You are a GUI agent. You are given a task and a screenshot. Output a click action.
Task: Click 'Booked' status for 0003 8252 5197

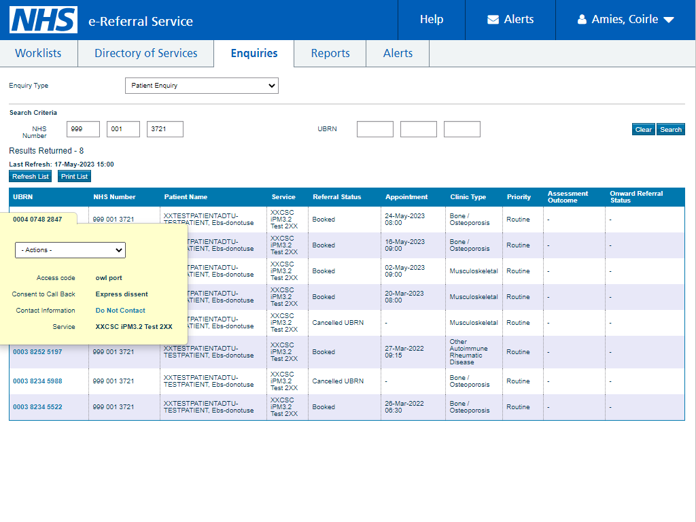point(324,352)
